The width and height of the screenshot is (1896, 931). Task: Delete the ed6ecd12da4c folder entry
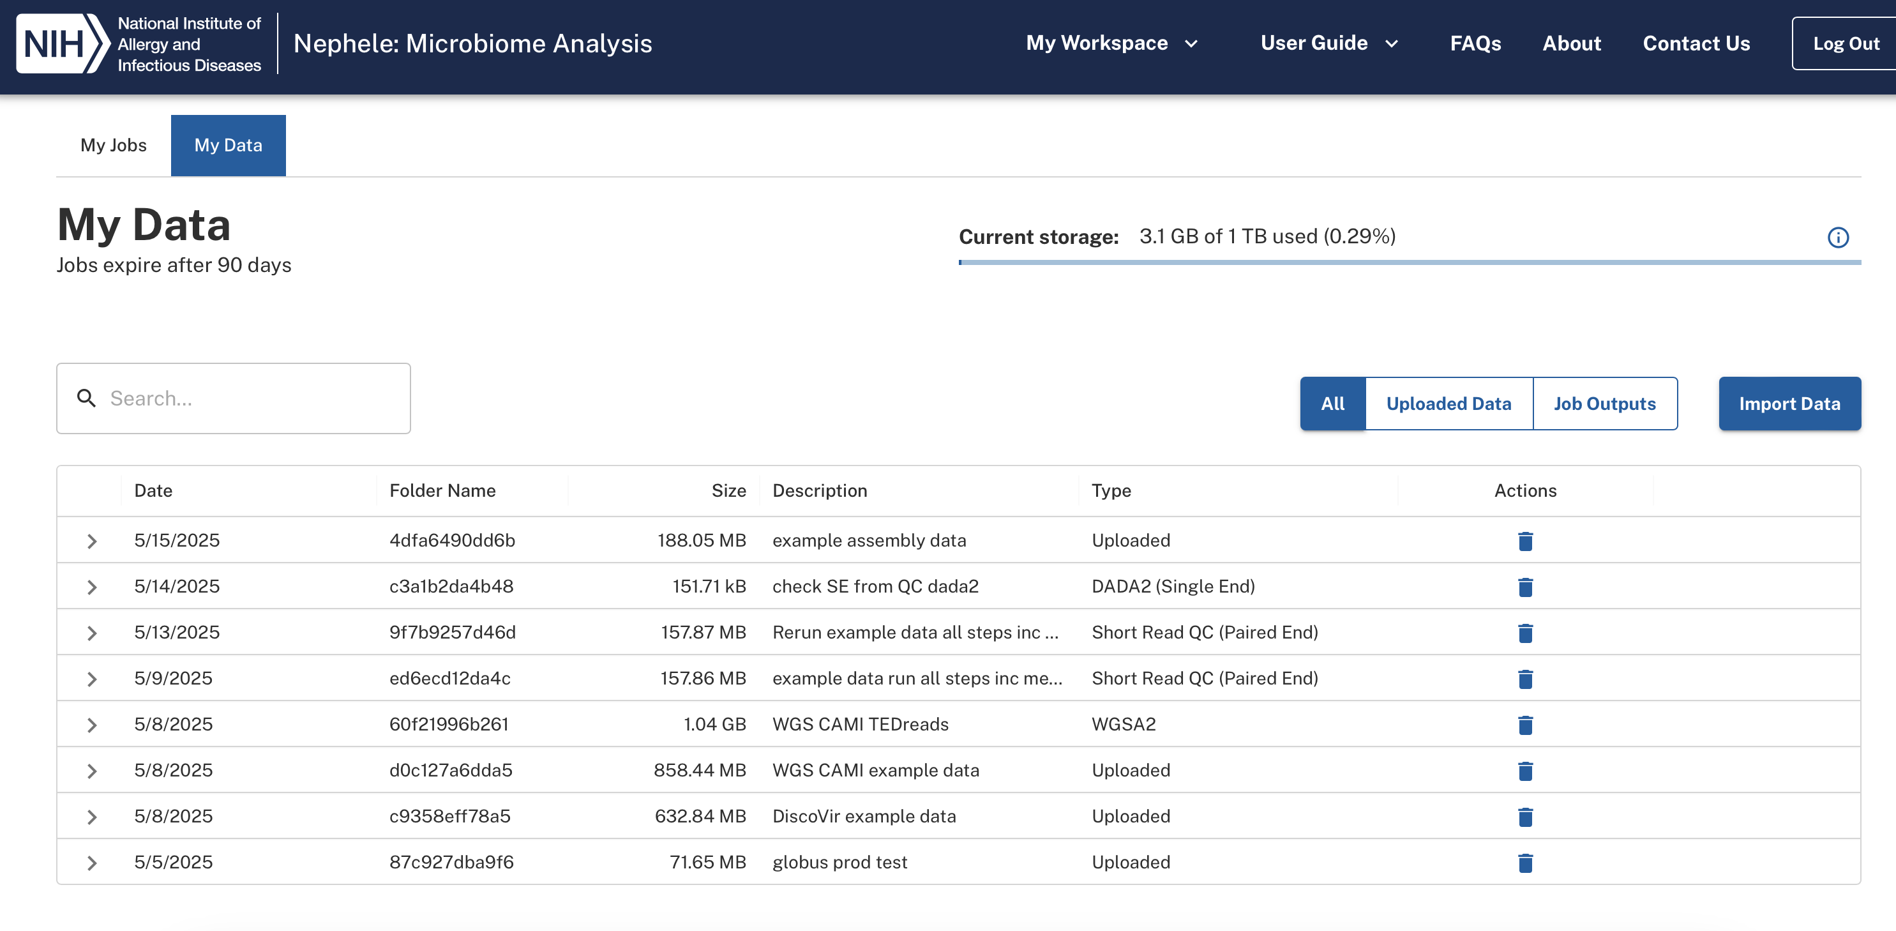tap(1525, 679)
